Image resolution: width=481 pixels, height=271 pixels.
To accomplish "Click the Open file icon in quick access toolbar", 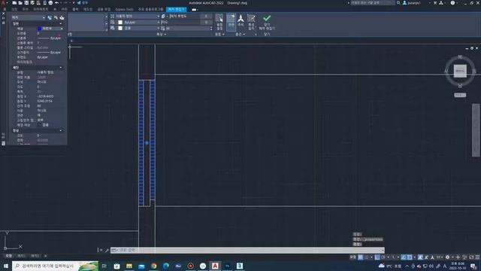I will point(20,3).
